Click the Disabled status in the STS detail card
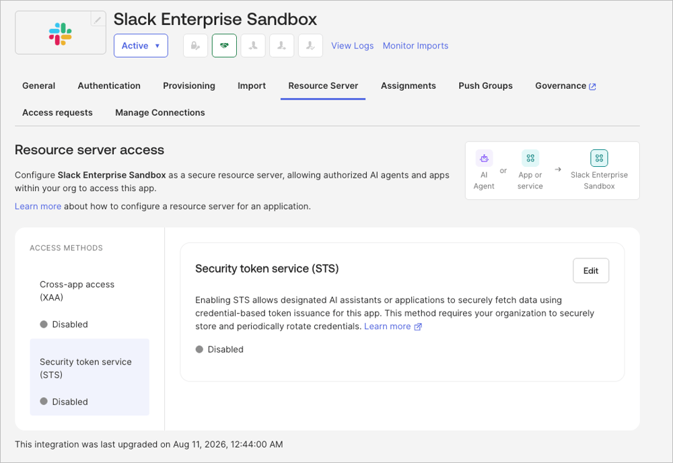Viewport: 673px width, 463px height. tap(219, 349)
